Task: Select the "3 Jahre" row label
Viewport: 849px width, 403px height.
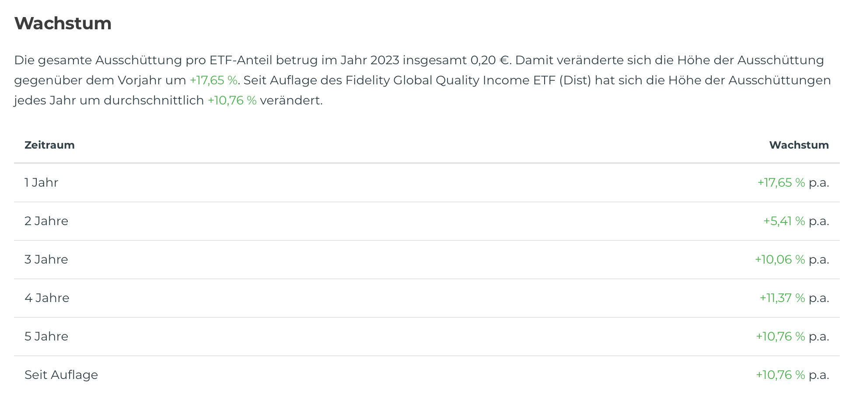Action: 46,260
